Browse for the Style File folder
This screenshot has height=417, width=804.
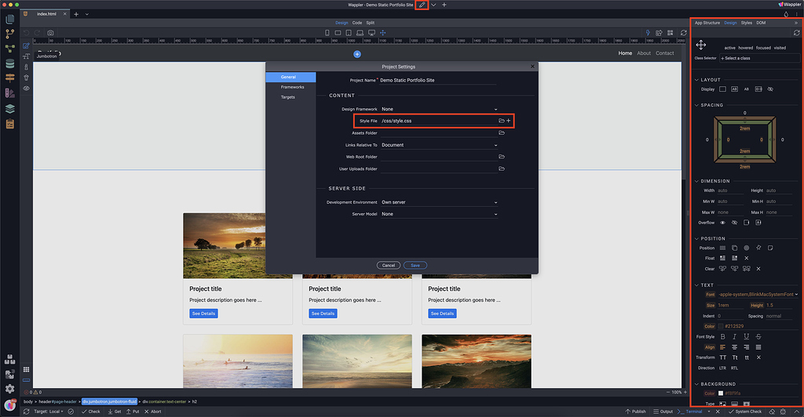click(x=502, y=121)
